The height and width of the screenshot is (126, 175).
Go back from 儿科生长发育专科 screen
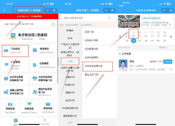(x=120, y=10)
